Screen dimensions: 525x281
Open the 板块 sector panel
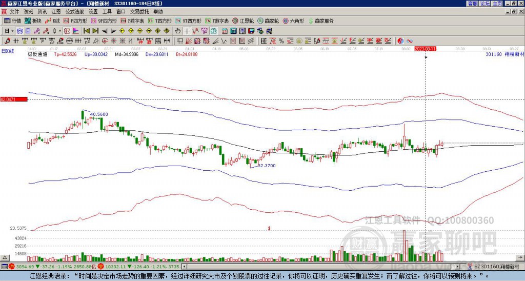click(x=33, y=21)
